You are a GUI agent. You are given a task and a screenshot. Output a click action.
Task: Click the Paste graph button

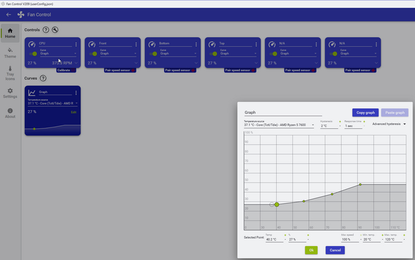(x=395, y=113)
